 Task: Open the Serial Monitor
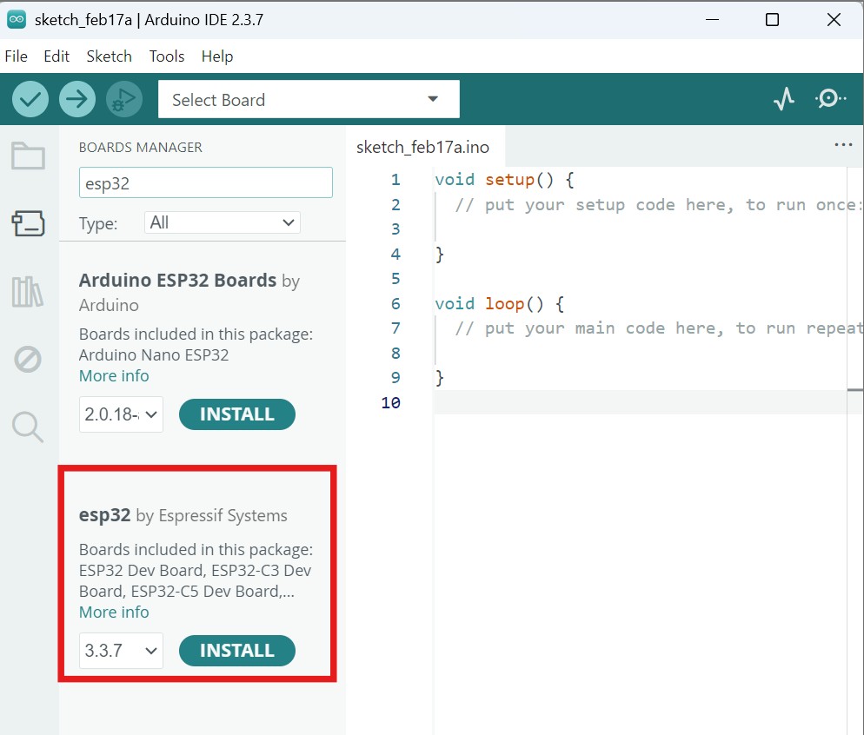click(830, 99)
